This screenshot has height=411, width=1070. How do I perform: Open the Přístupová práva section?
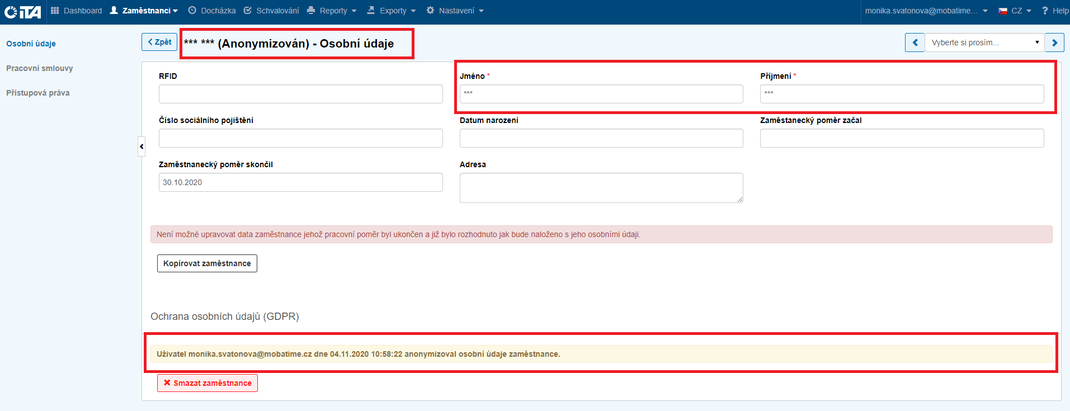(38, 93)
